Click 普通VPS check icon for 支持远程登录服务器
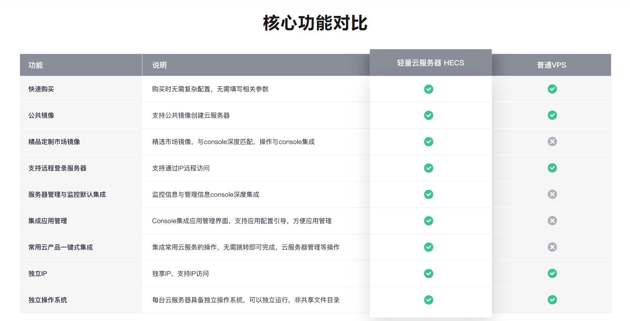Screen dimensions: 630x321 pyautogui.click(x=552, y=168)
